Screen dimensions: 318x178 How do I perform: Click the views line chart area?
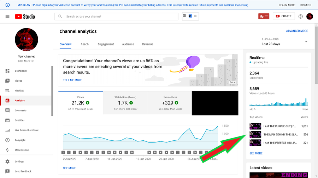(141, 138)
